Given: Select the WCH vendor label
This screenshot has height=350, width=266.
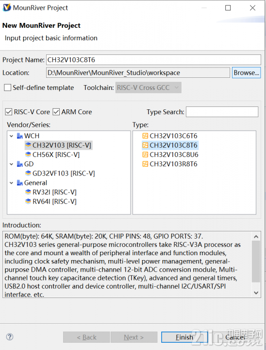Looking at the screenshot, I should click(x=32, y=136).
